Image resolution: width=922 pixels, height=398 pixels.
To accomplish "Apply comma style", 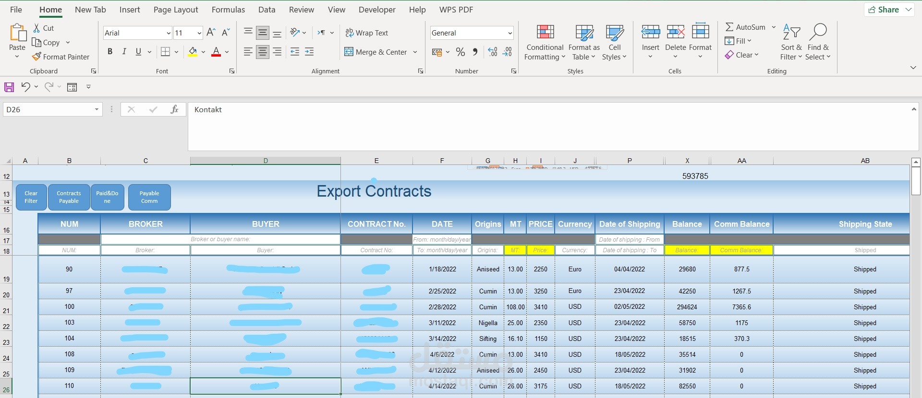I will (475, 52).
